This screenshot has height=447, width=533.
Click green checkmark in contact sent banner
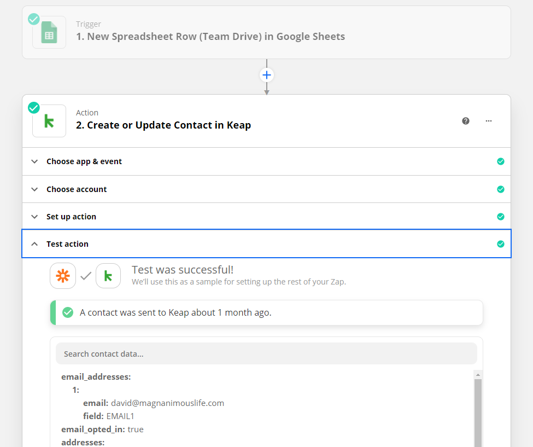(x=68, y=312)
